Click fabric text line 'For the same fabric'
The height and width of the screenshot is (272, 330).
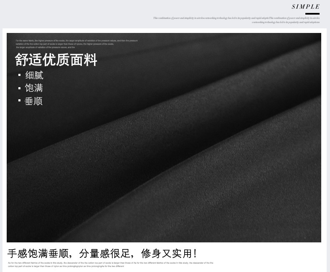coord(76,41)
